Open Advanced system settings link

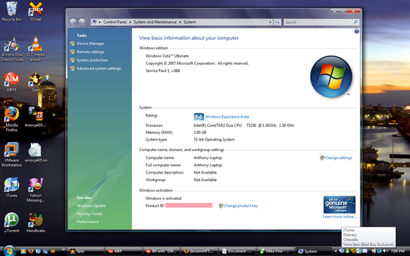click(x=99, y=68)
